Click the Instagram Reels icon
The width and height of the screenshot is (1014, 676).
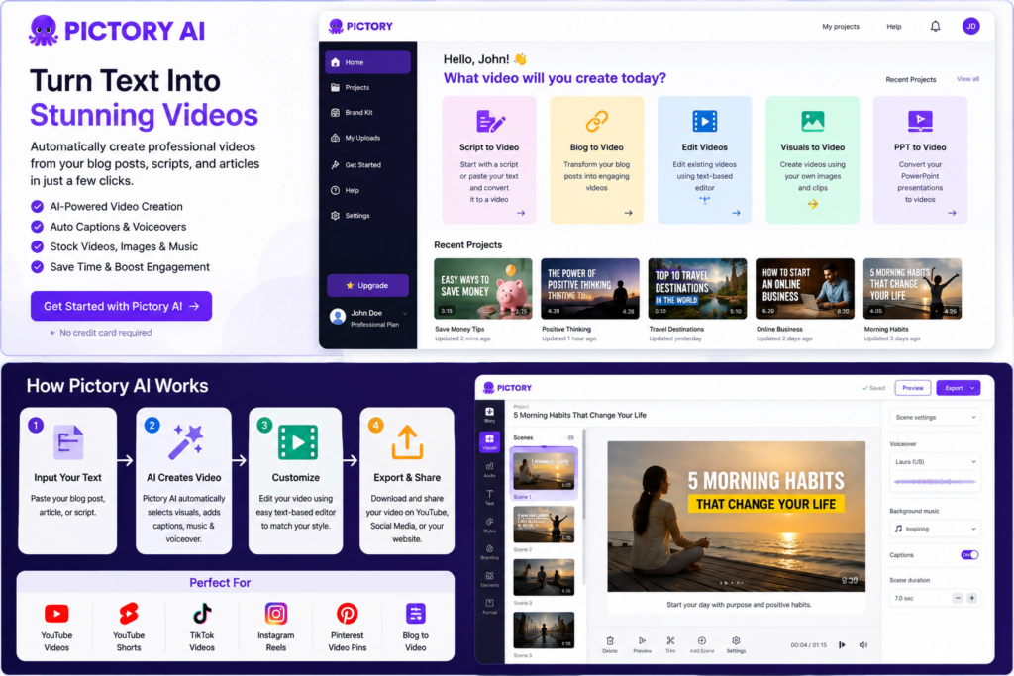click(276, 614)
